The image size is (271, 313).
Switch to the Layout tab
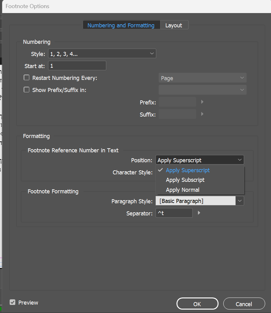click(x=174, y=25)
